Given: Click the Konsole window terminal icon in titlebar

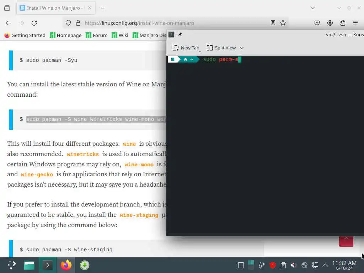Looking at the screenshot, I should pyautogui.click(x=171, y=34).
